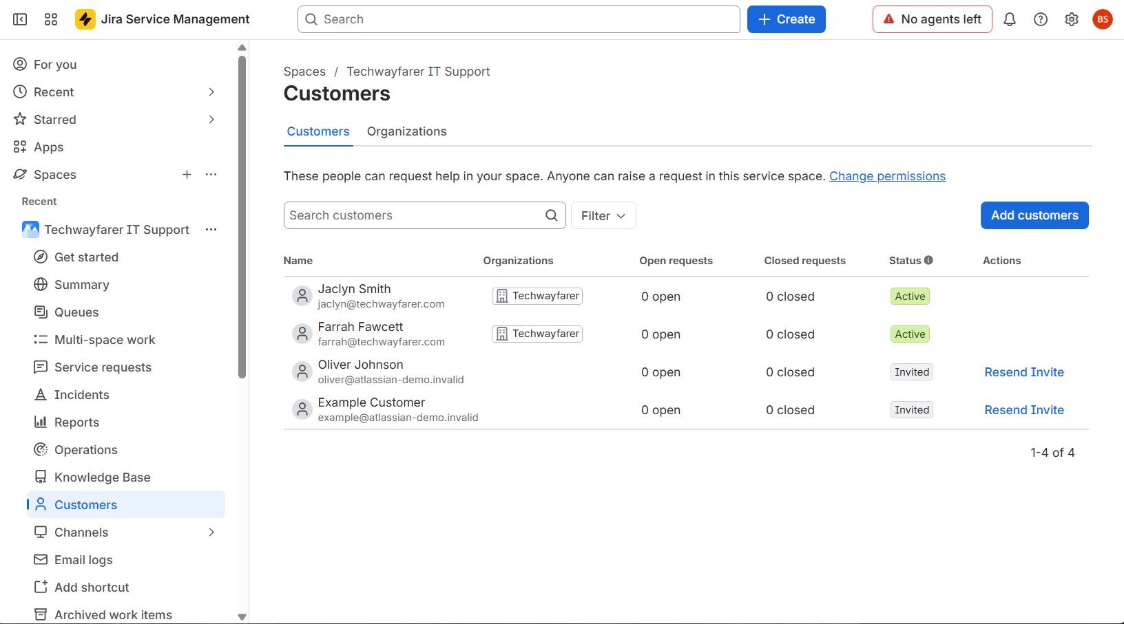Click Oliver Johnson's Invited status badge
Screen dimensions: 1124x624
pos(912,372)
